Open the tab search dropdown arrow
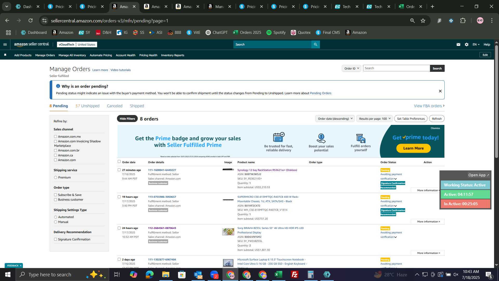 (7, 7)
